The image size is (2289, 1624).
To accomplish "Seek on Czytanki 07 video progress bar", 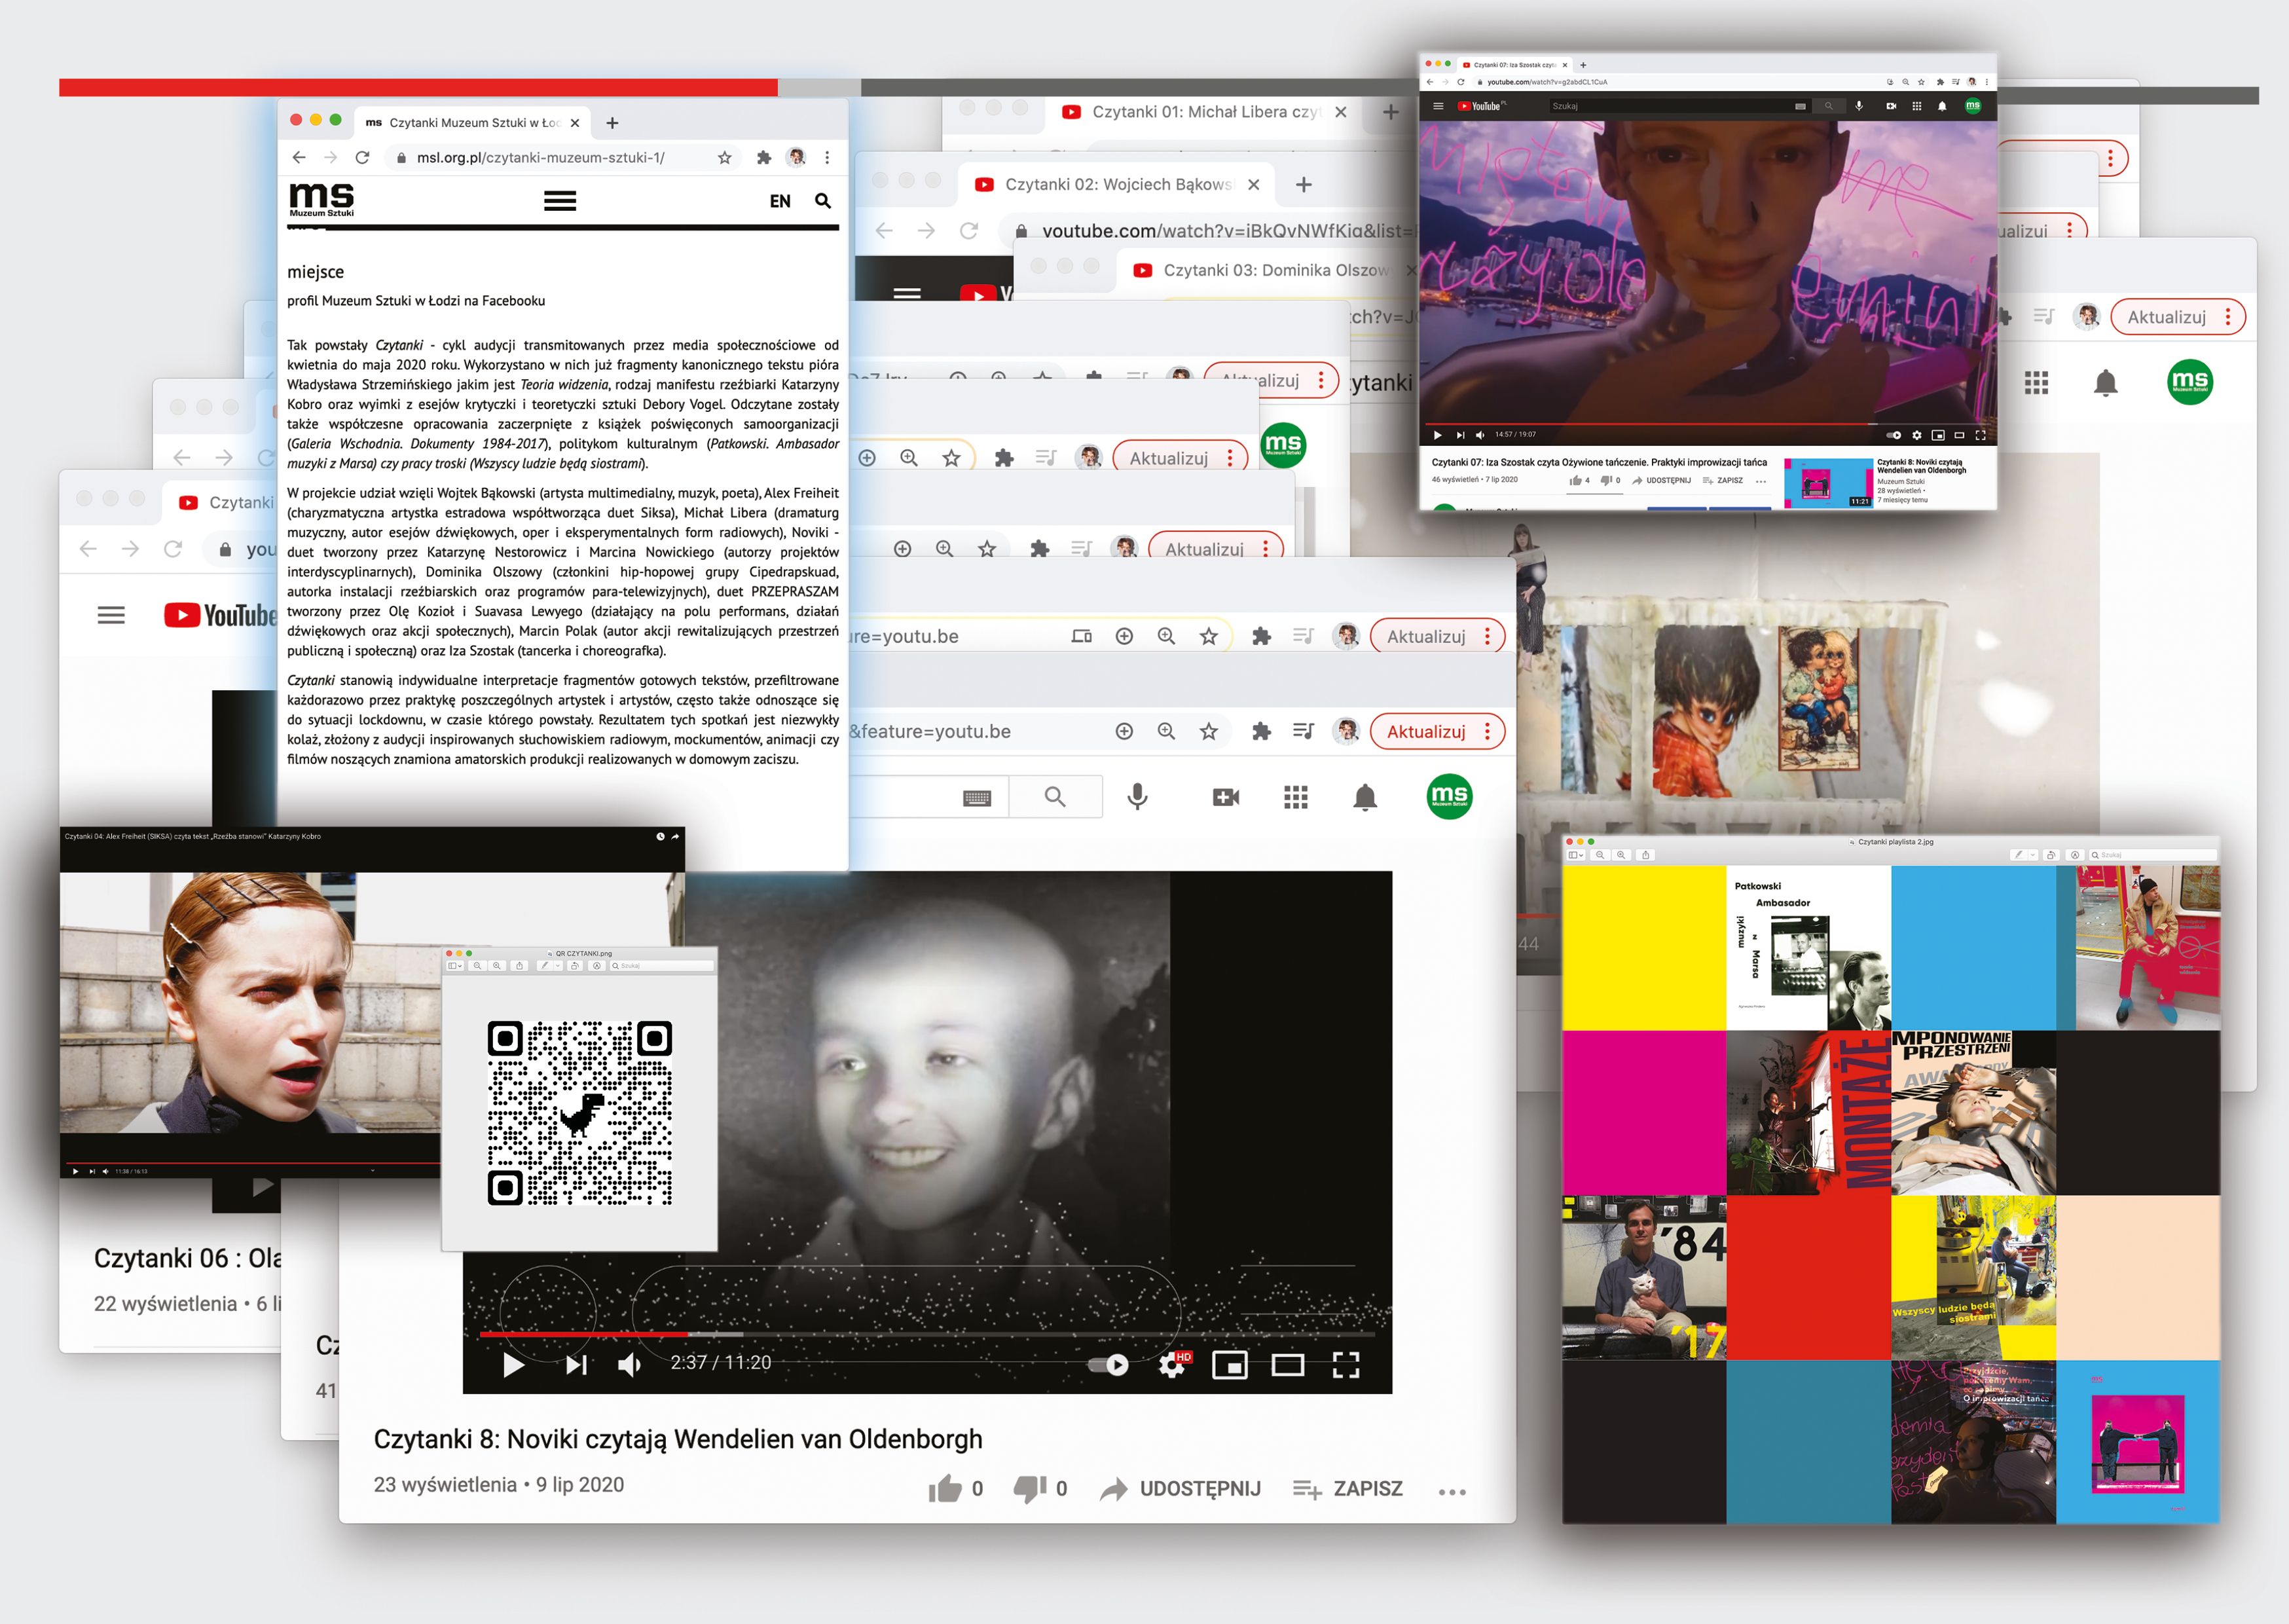I will click(1707, 424).
